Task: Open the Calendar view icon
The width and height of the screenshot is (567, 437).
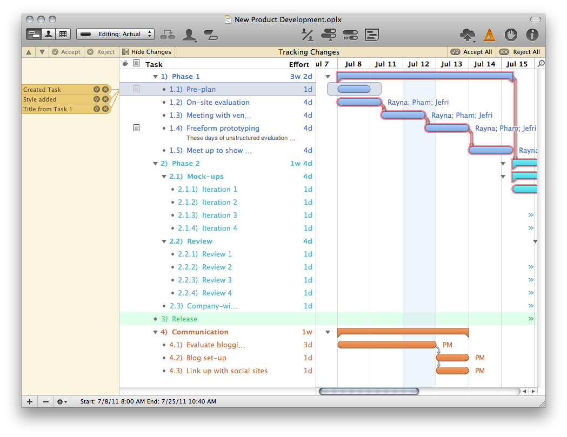Action: (x=63, y=34)
